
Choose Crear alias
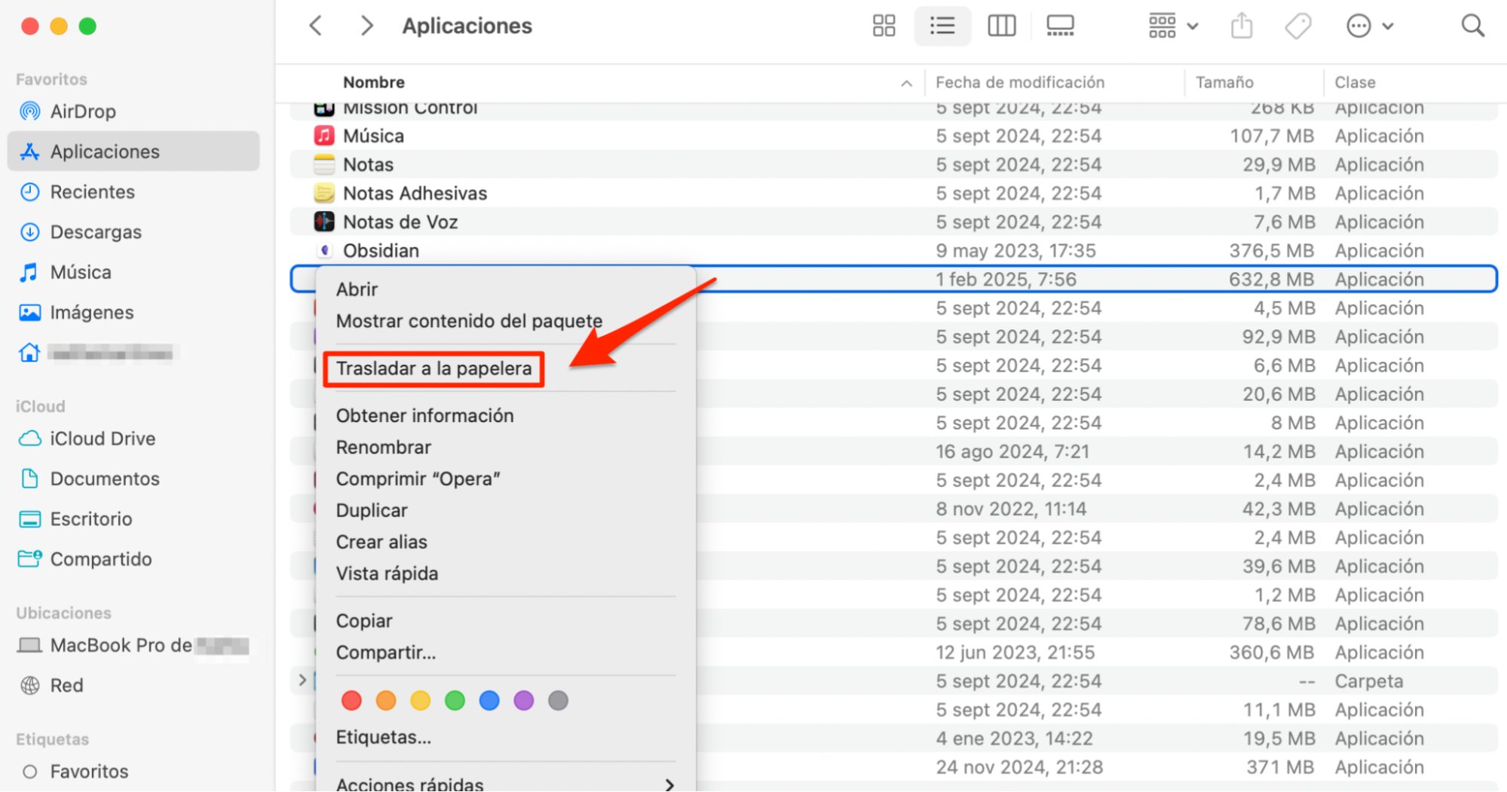[381, 543]
